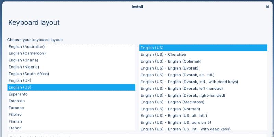Image resolution: width=274 pixels, height=137 pixels.
Task: Select English (Australian) keyboard layout
Action: [x=27, y=47]
